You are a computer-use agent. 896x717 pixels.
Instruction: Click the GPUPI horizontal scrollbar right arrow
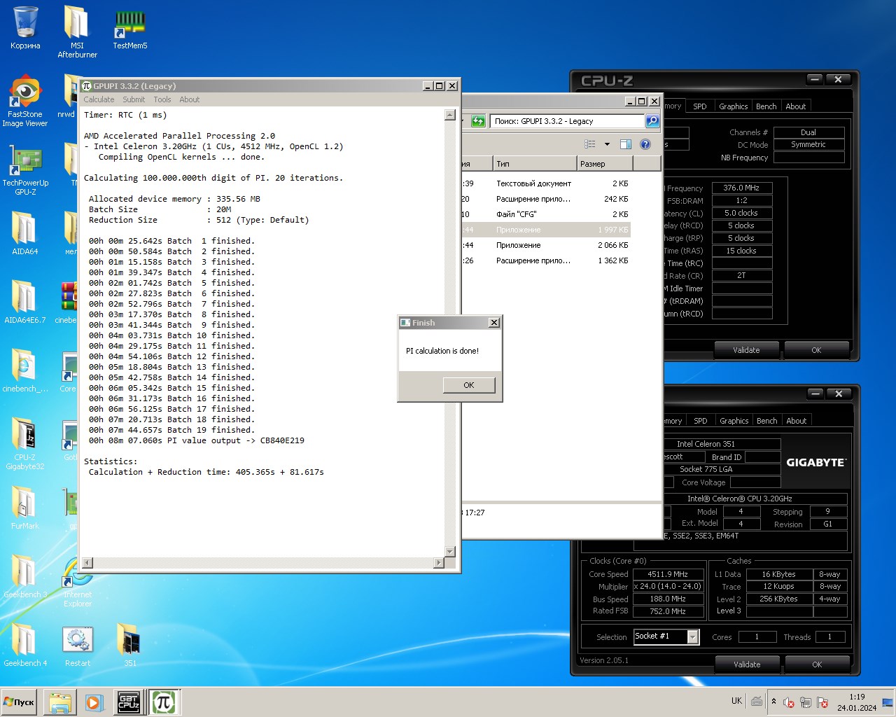[x=439, y=562]
